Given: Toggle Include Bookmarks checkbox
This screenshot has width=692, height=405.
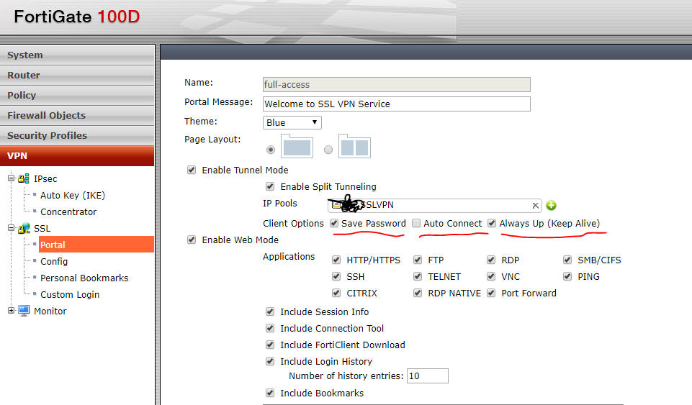Looking at the screenshot, I should (x=270, y=393).
